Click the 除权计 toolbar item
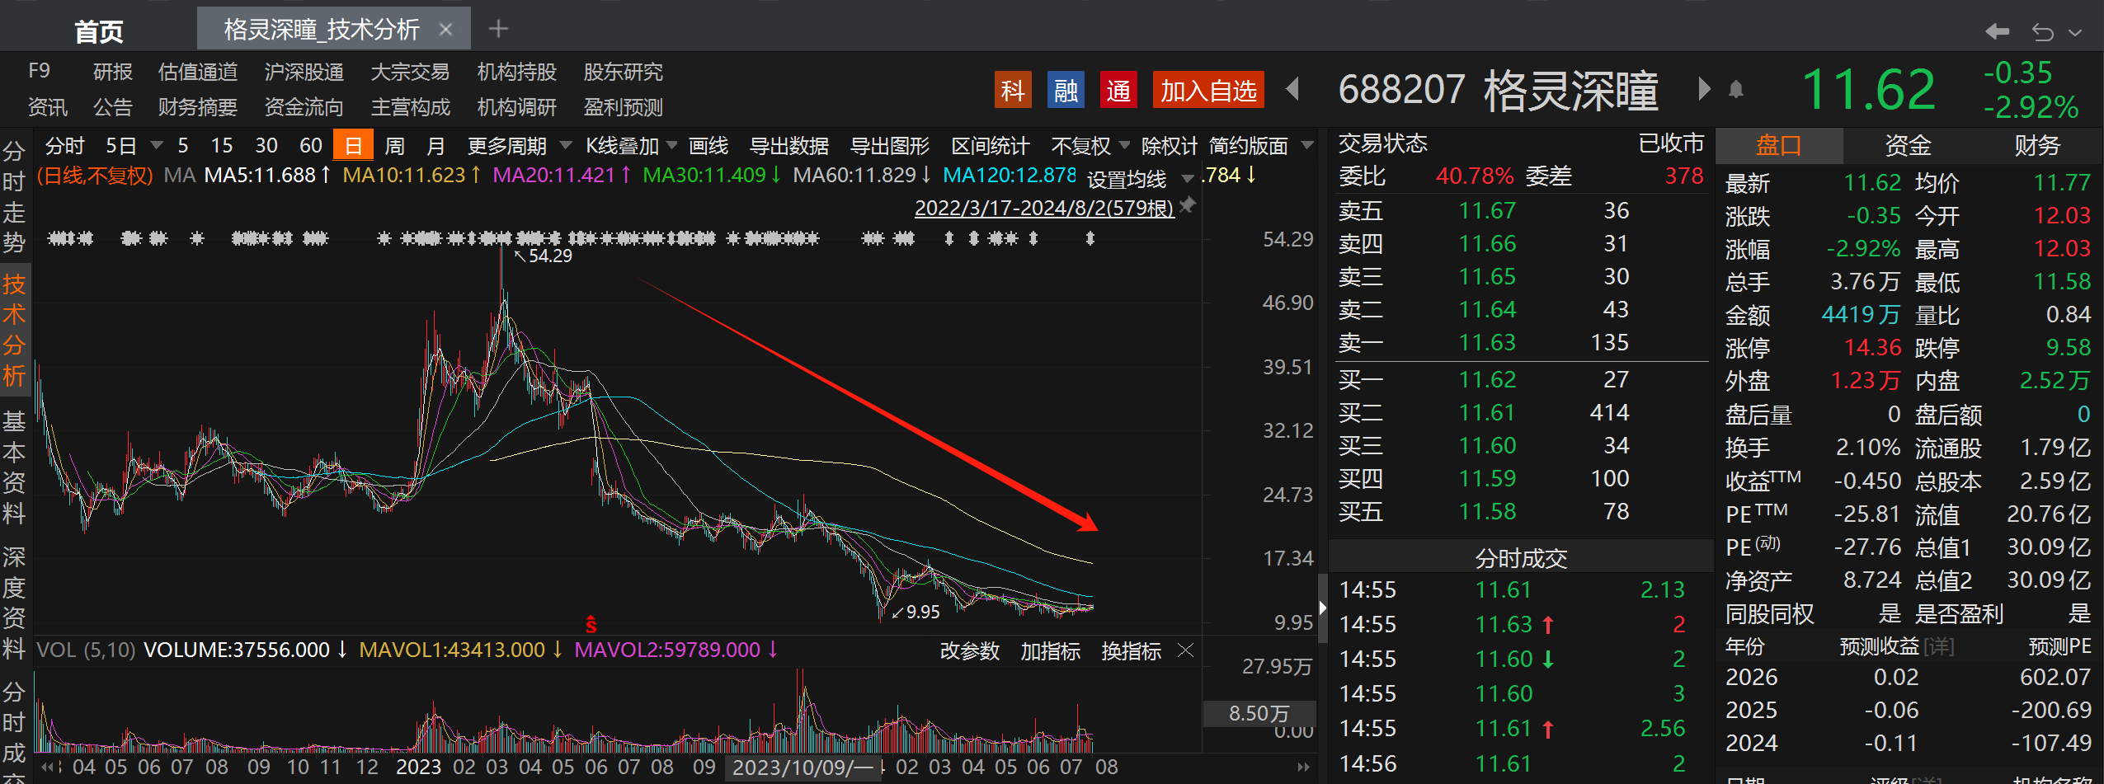Viewport: 2104px width, 784px height. point(1170,146)
